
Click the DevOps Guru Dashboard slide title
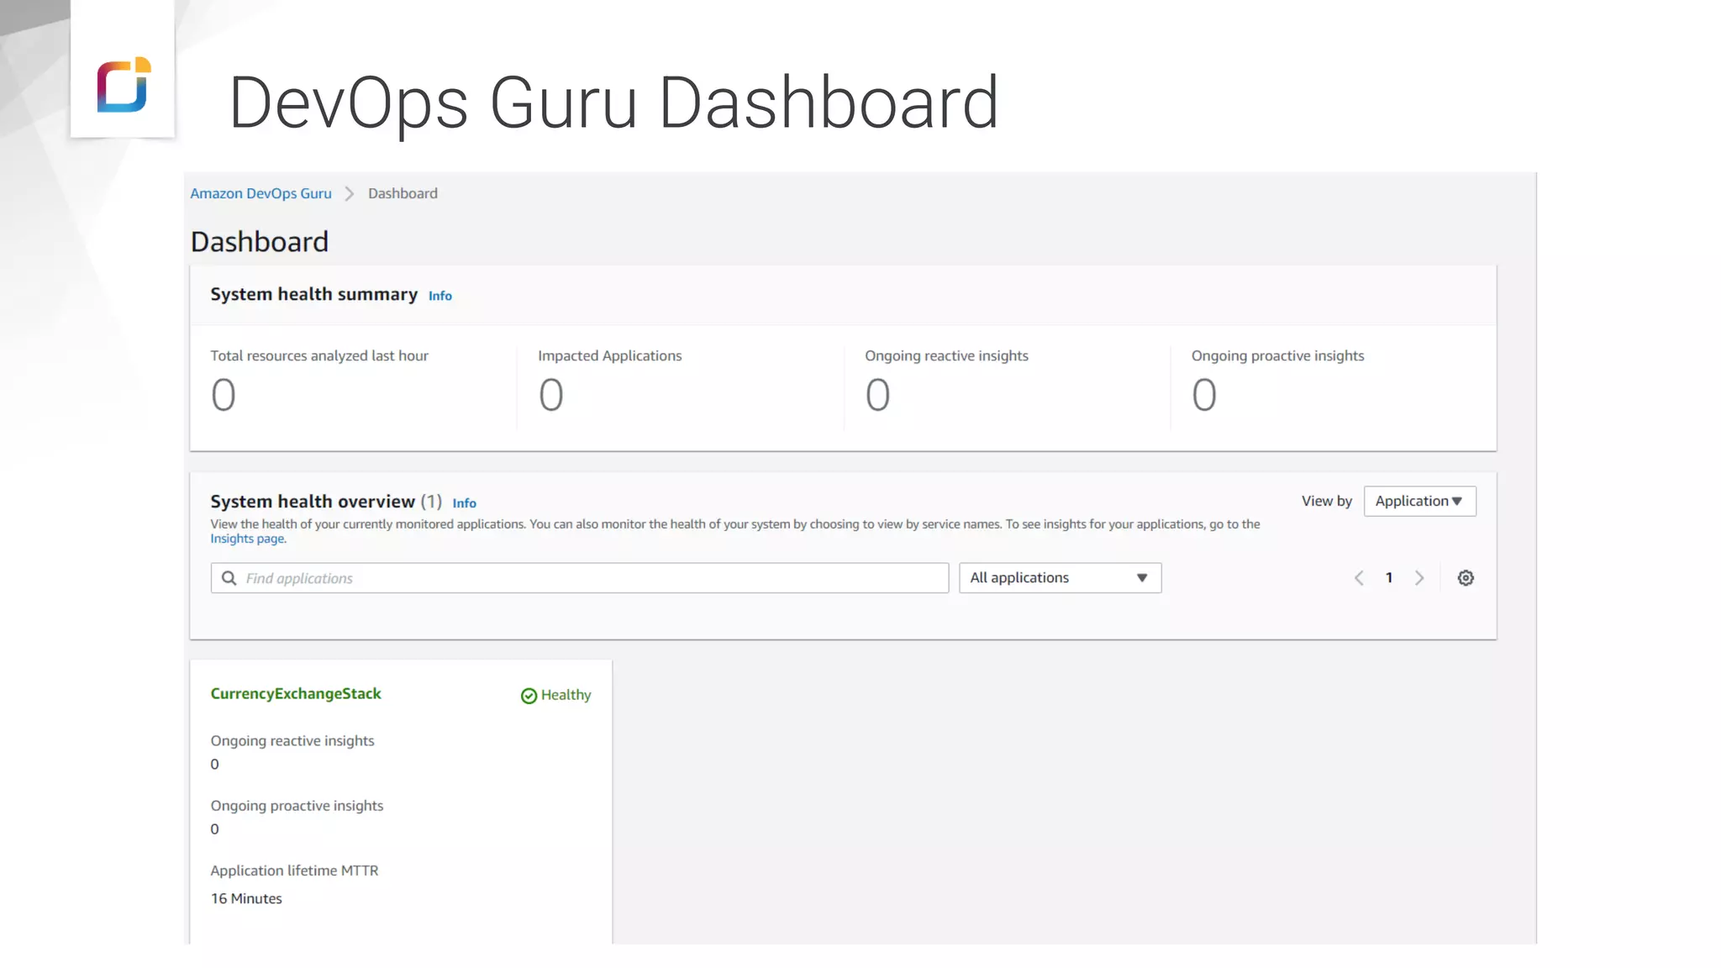[x=613, y=103]
